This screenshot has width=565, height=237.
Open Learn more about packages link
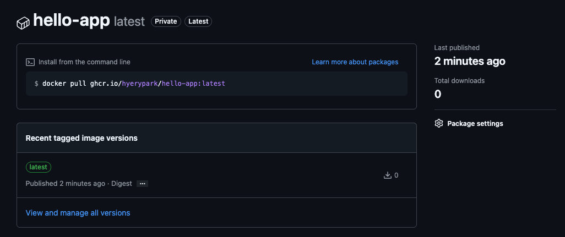(x=355, y=62)
